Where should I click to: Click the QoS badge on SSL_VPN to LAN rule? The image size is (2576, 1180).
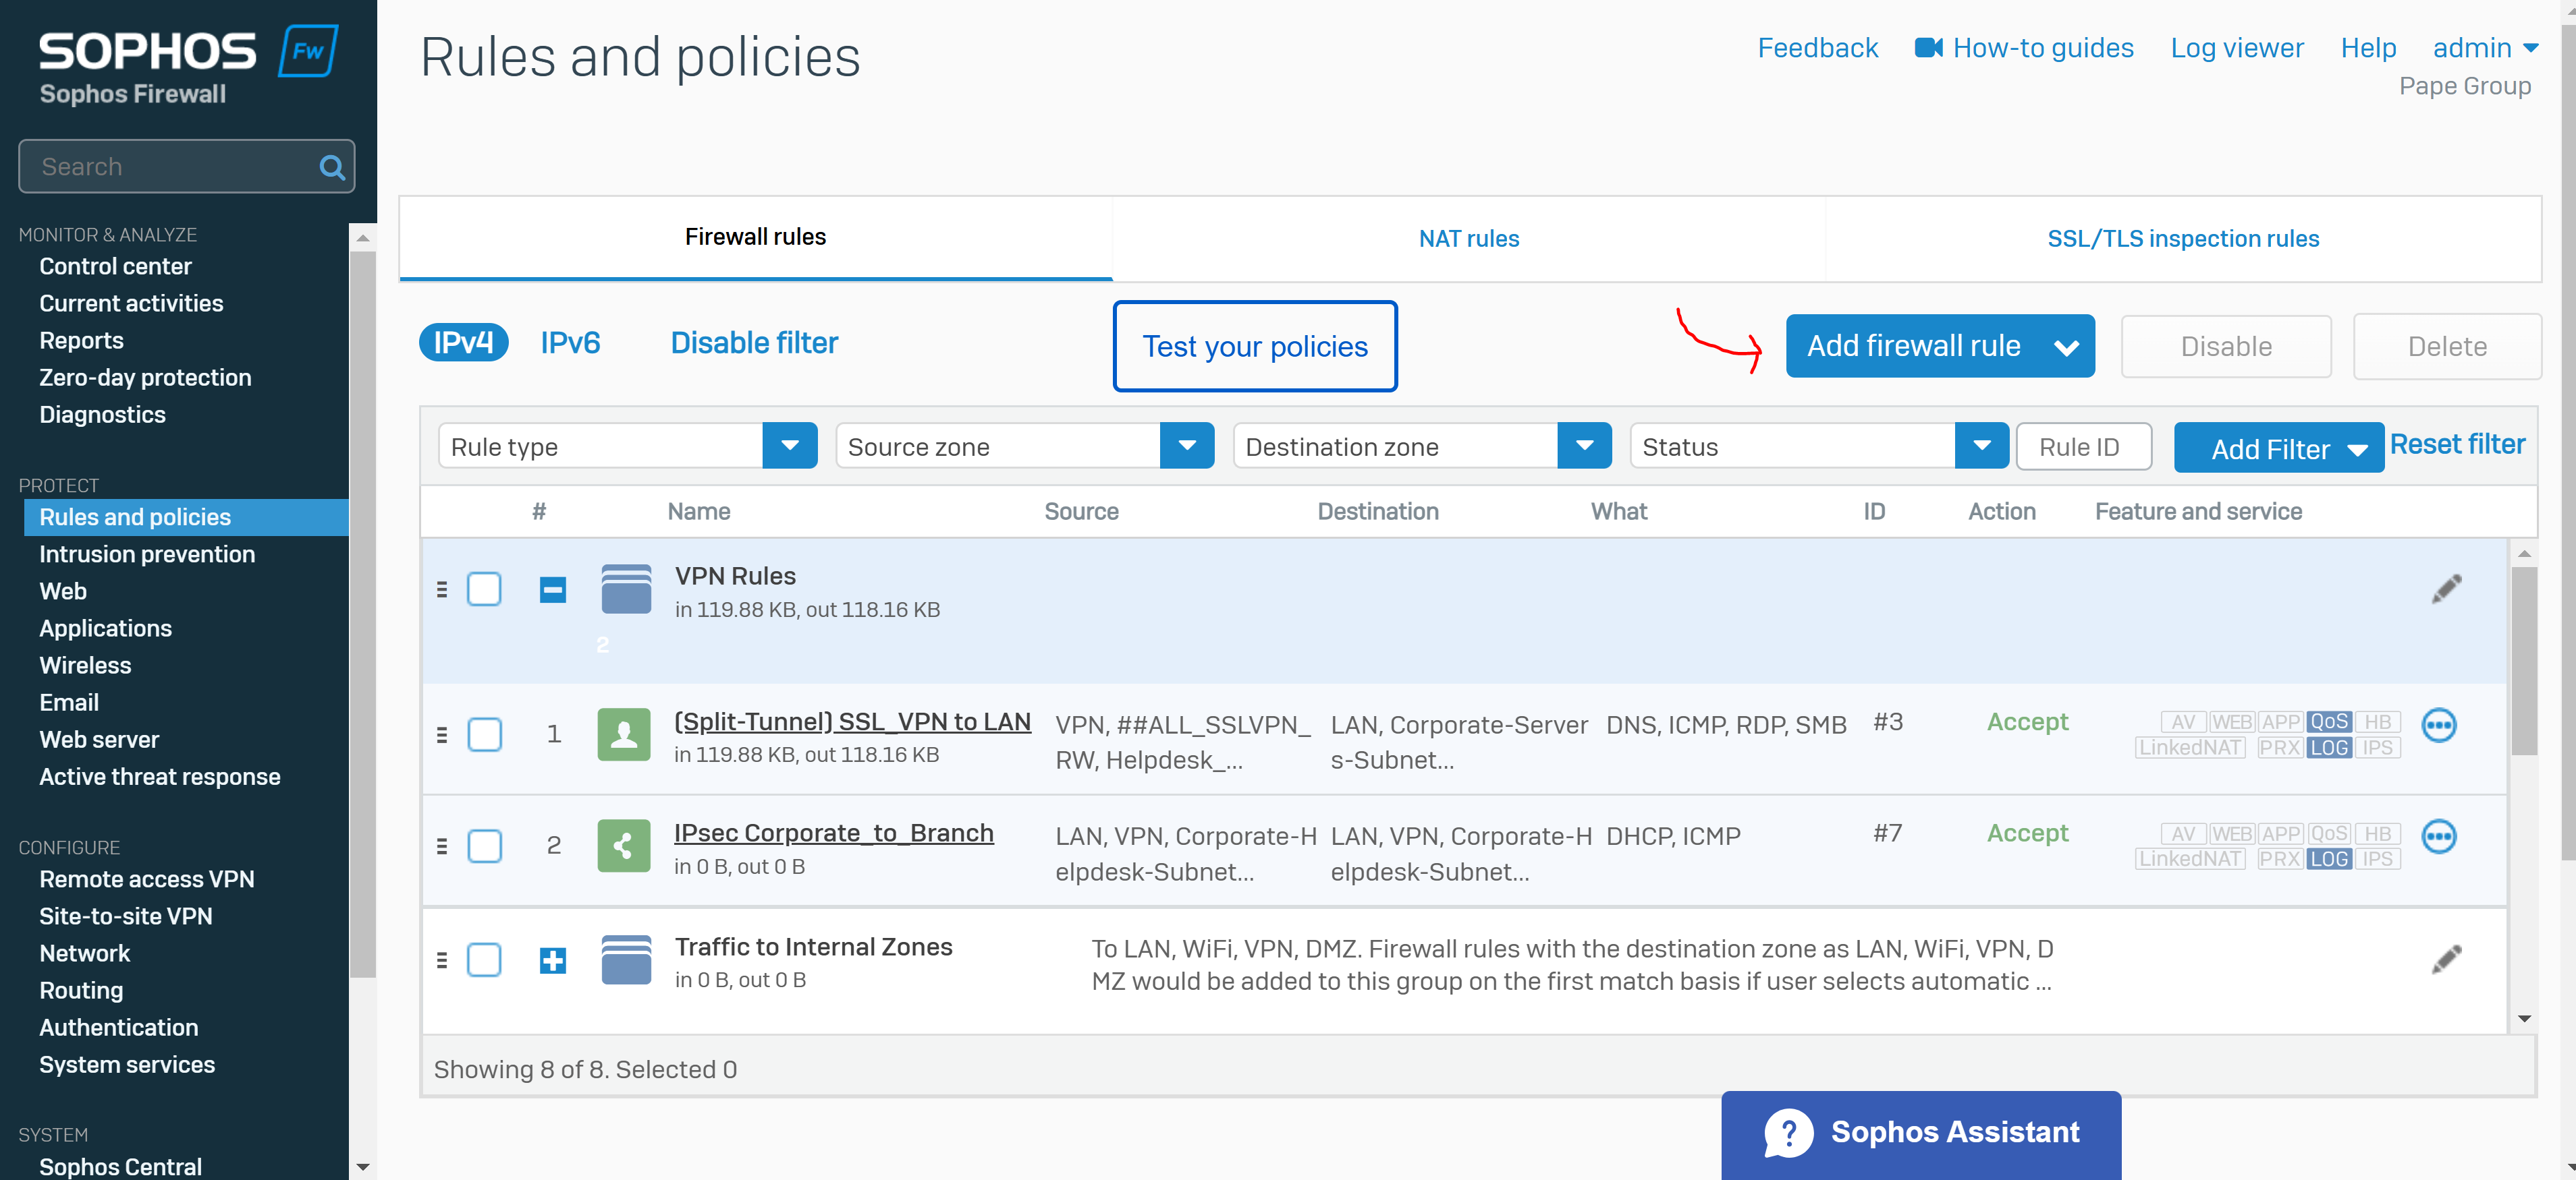(2328, 721)
